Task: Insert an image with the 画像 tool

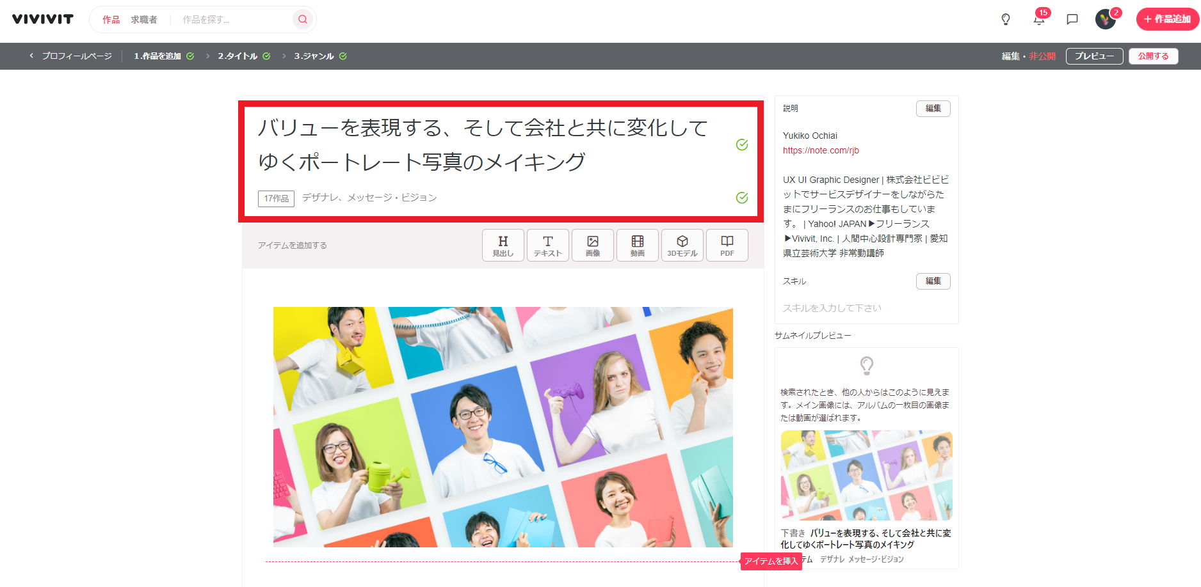Action: coord(592,245)
